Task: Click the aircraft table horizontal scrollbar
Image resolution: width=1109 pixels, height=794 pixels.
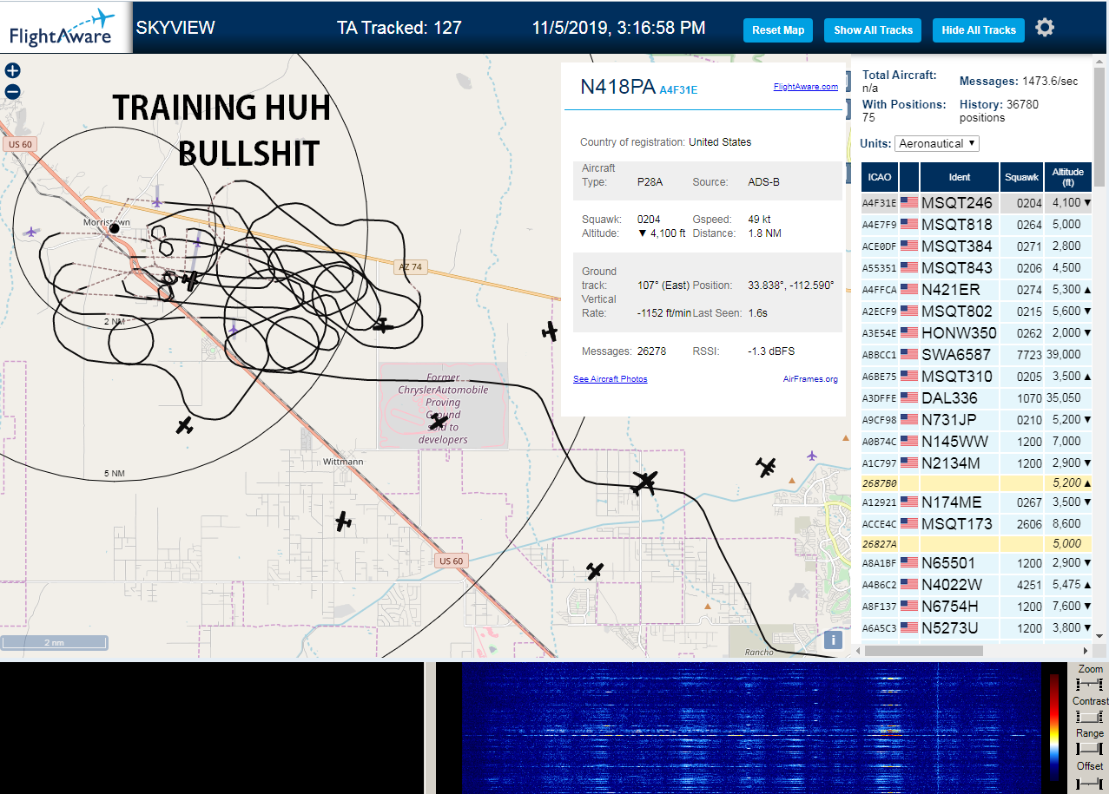Action: coord(924,650)
